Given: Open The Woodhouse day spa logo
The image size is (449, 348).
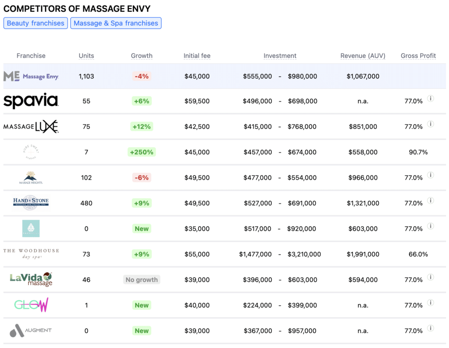Looking at the screenshot, I should click(31, 253).
